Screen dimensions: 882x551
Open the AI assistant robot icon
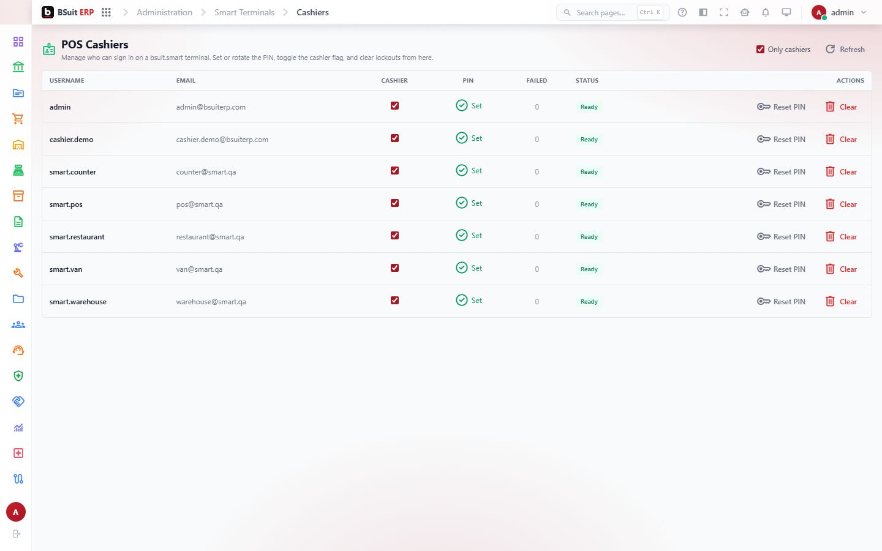[745, 12]
